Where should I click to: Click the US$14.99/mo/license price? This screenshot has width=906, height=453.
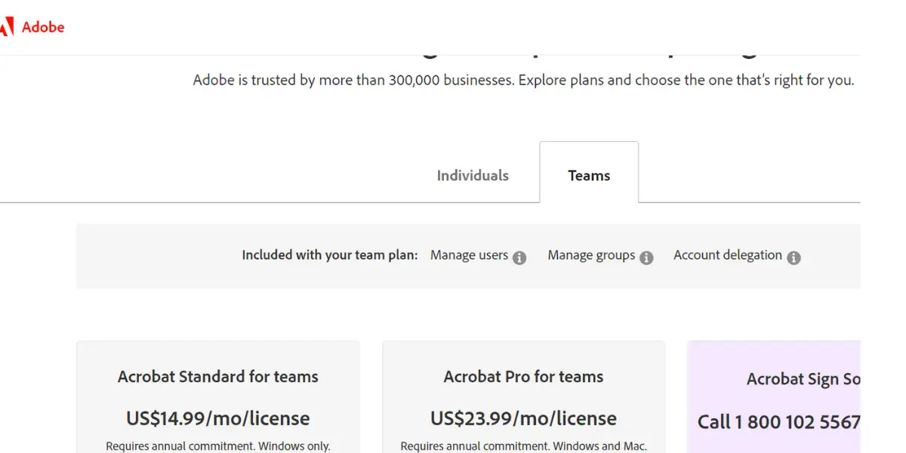(218, 418)
